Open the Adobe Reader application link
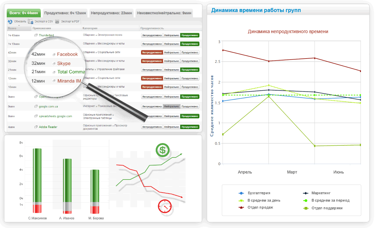Viewport: 375px width, 228px height. (48, 127)
